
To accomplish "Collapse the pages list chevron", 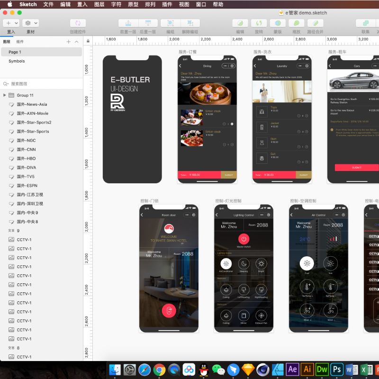I will tap(77, 42).
